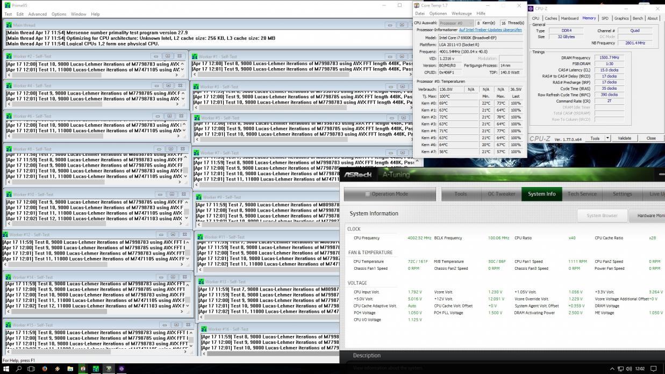Viewport: 665px width, 374px height.
Task: Open the Settings tab in A-Tuning
Action: point(623,194)
